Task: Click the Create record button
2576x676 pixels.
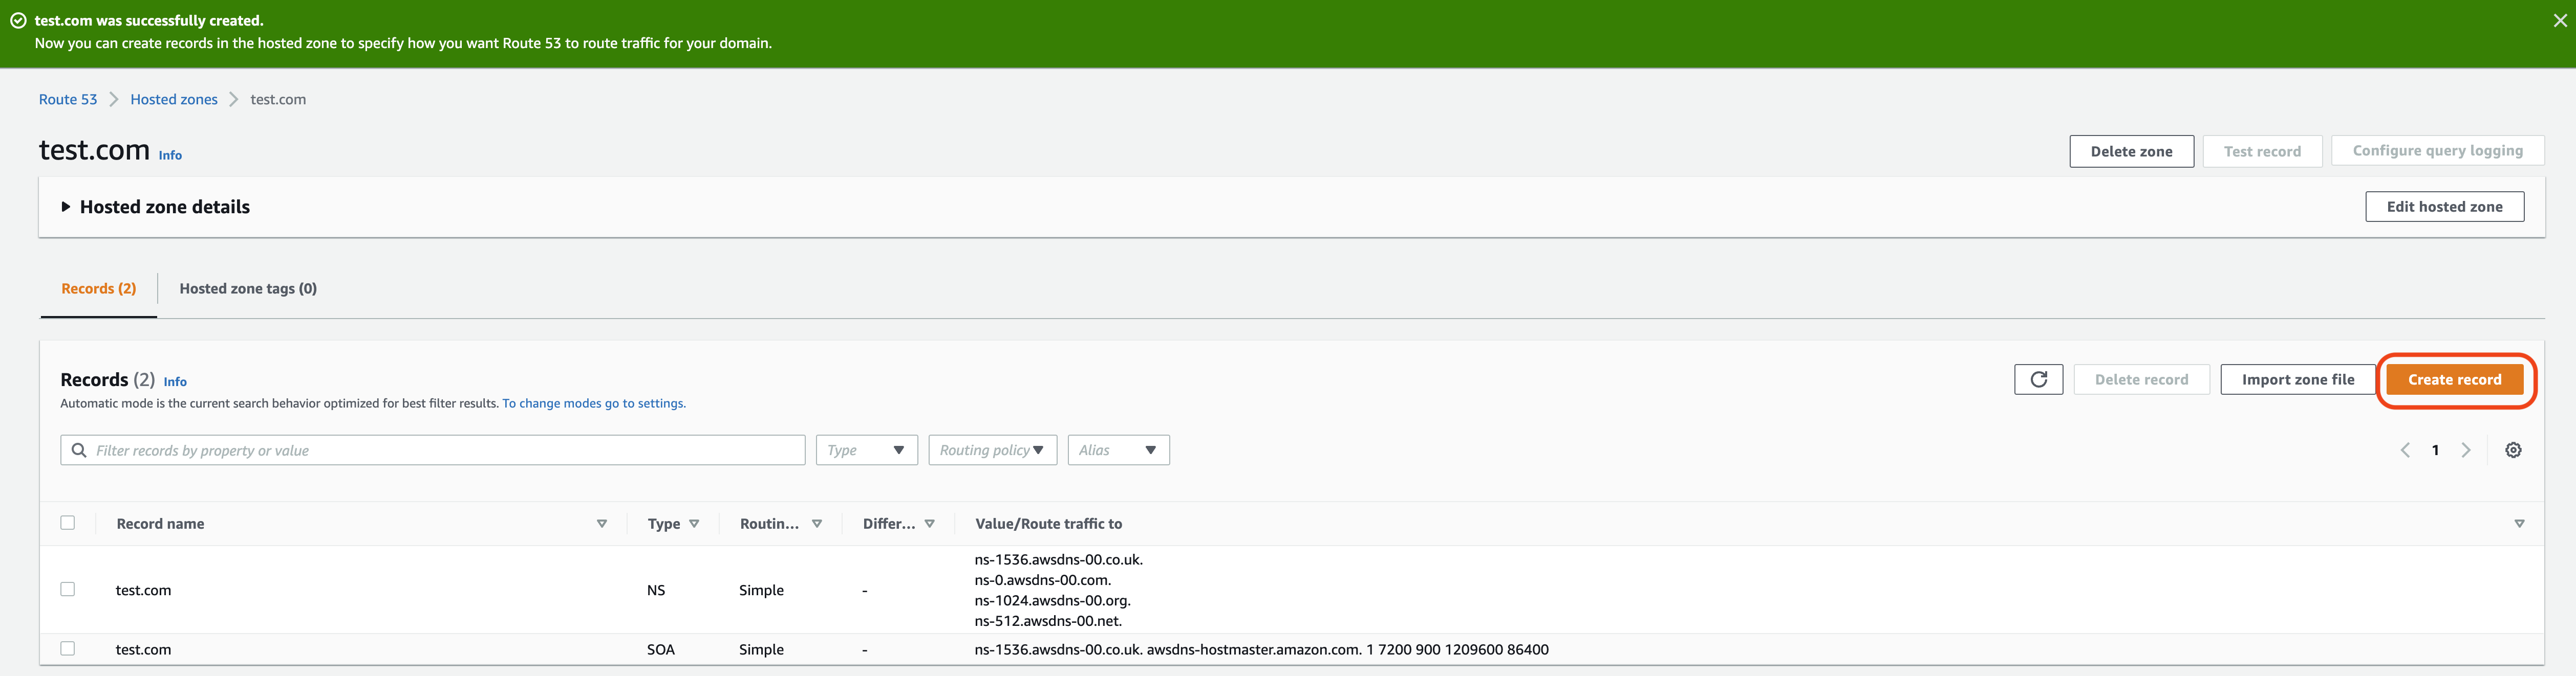Action: pyautogui.click(x=2454, y=379)
